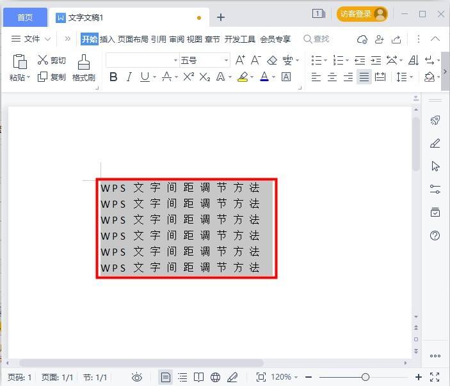Image resolution: width=450 pixels, height=386 pixels.
Task: Click the horizontal scrollbar thumb
Action: [141, 363]
